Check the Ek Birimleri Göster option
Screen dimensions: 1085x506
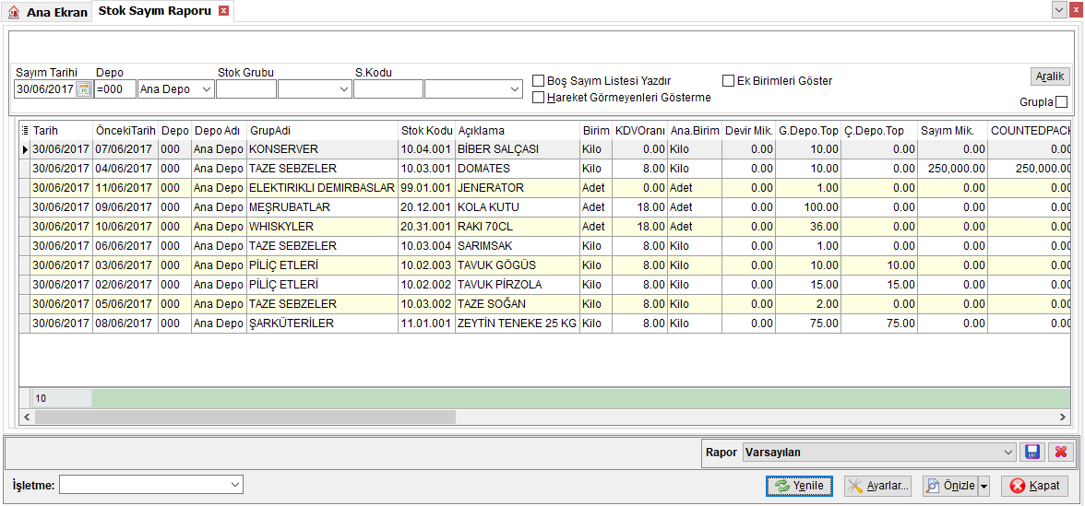(728, 81)
